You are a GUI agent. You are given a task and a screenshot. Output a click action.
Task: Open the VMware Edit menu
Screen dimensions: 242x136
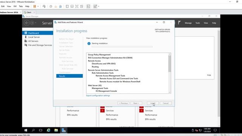pyautogui.click(x=3, y=6)
